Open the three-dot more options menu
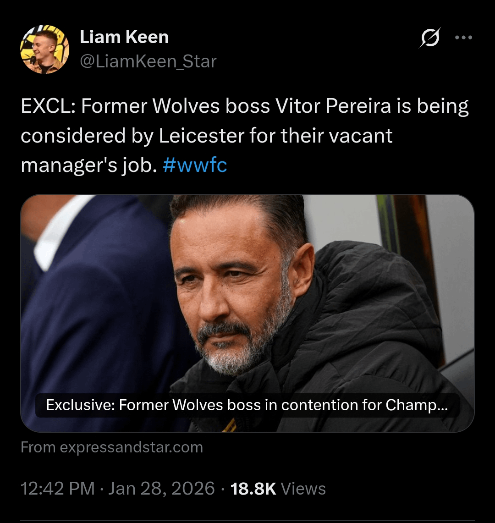 [463, 38]
